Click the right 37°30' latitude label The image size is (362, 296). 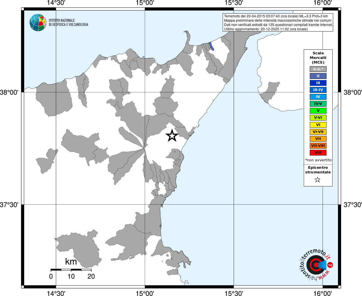(x=353, y=205)
